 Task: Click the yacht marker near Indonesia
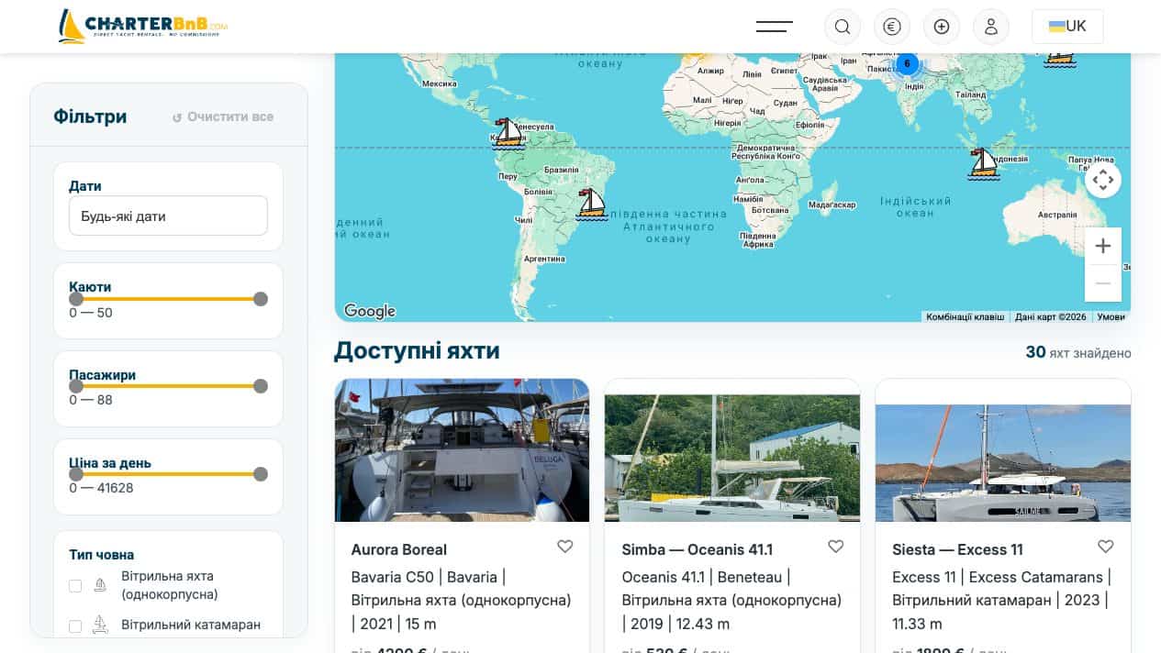(983, 164)
